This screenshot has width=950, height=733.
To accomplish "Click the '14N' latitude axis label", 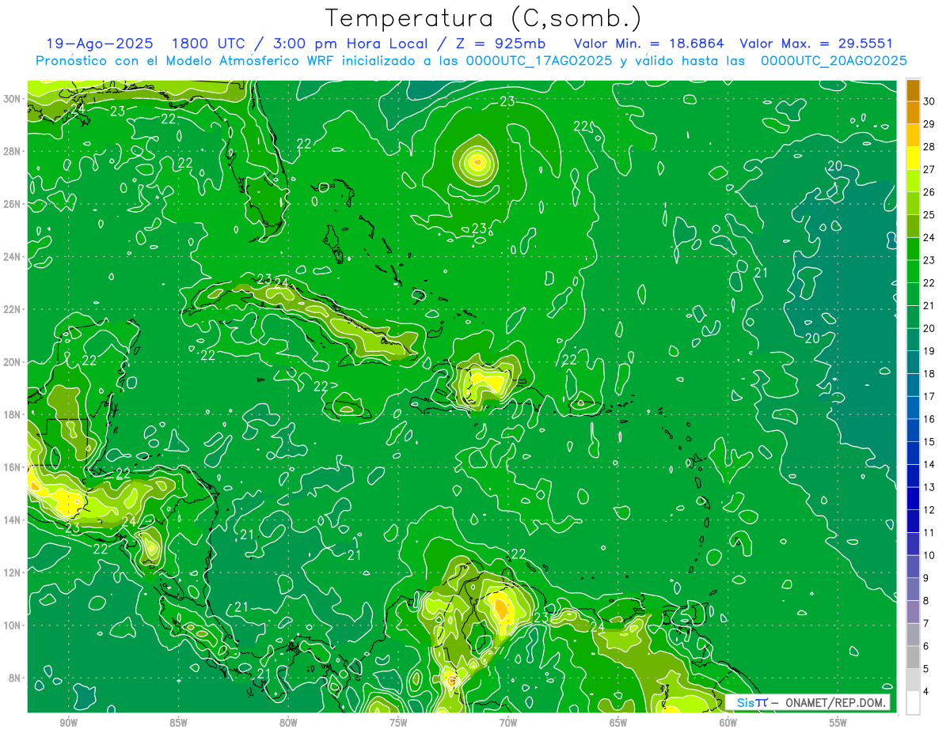I will point(13,520).
